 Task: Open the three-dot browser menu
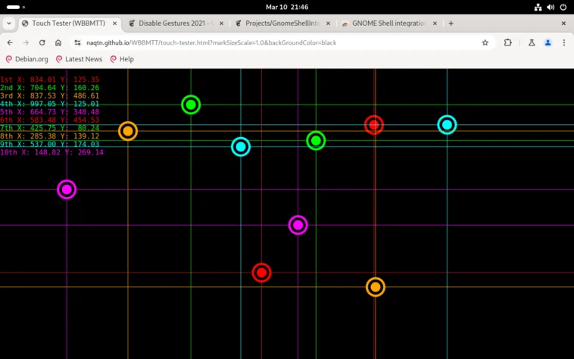(563, 43)
